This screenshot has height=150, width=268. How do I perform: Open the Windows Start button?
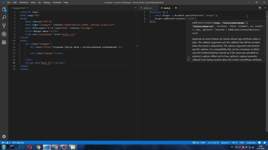click(x=4, y=147)
